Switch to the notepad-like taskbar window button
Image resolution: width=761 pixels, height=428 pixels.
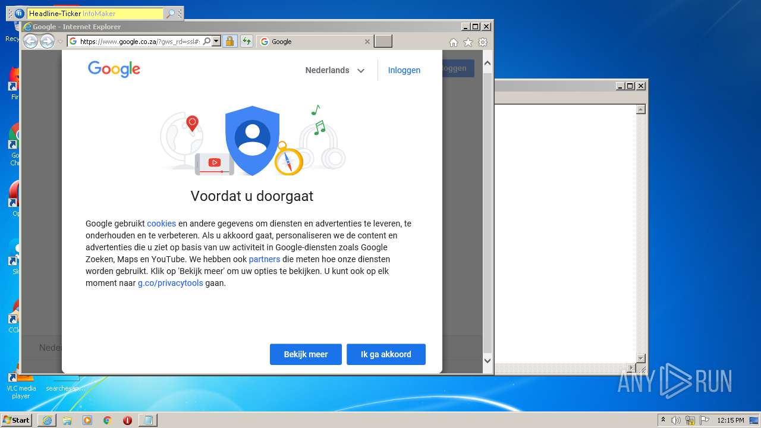coord(148,420)
